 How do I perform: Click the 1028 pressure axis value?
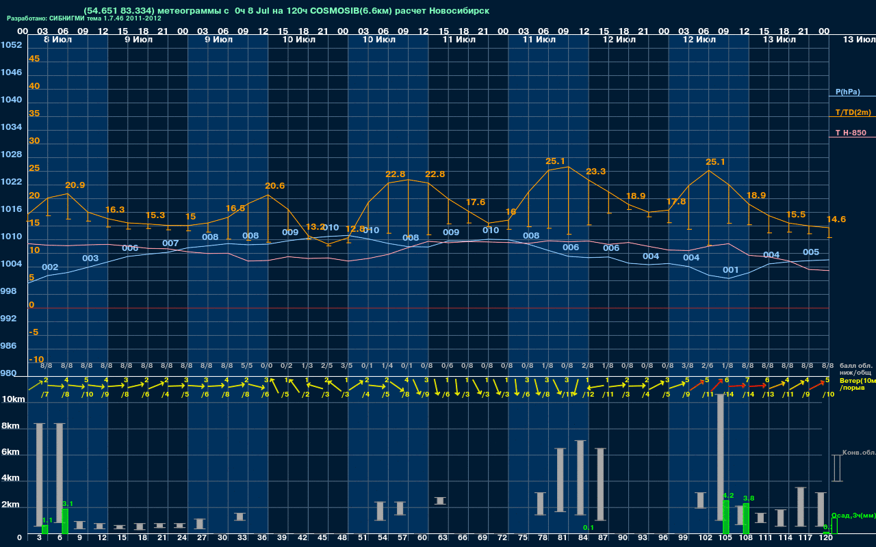coord(11,155)
